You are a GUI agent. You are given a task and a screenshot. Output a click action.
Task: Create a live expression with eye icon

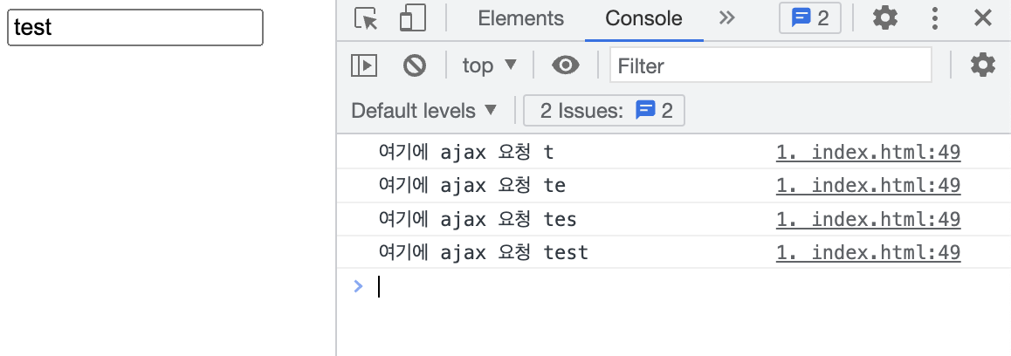[x=566, y=65]
